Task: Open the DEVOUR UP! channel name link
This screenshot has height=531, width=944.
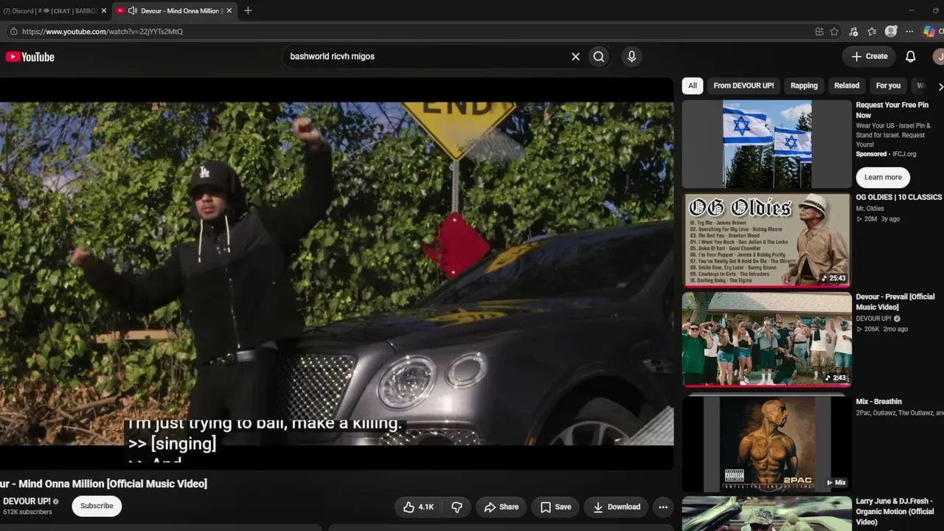Action: (x=27, y=502)
